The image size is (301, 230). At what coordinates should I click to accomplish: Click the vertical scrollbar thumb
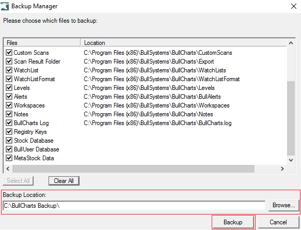pyautogui.click(x=291, y=118)
